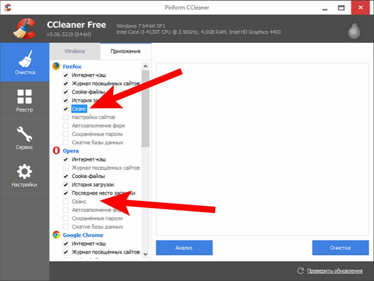Viewport: 374px width, 281px height.
Task: Click the pear icon in the header
Action: [354, 30]
